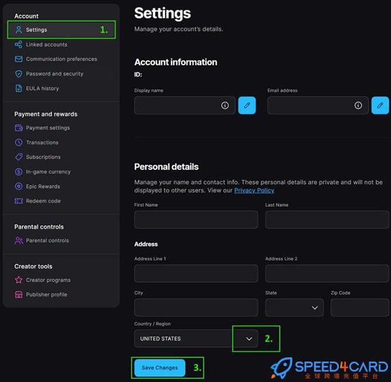Screen dimensions: 391x382
Task: Click the Password and security shield icon
Action: click(x=19, y=74)
